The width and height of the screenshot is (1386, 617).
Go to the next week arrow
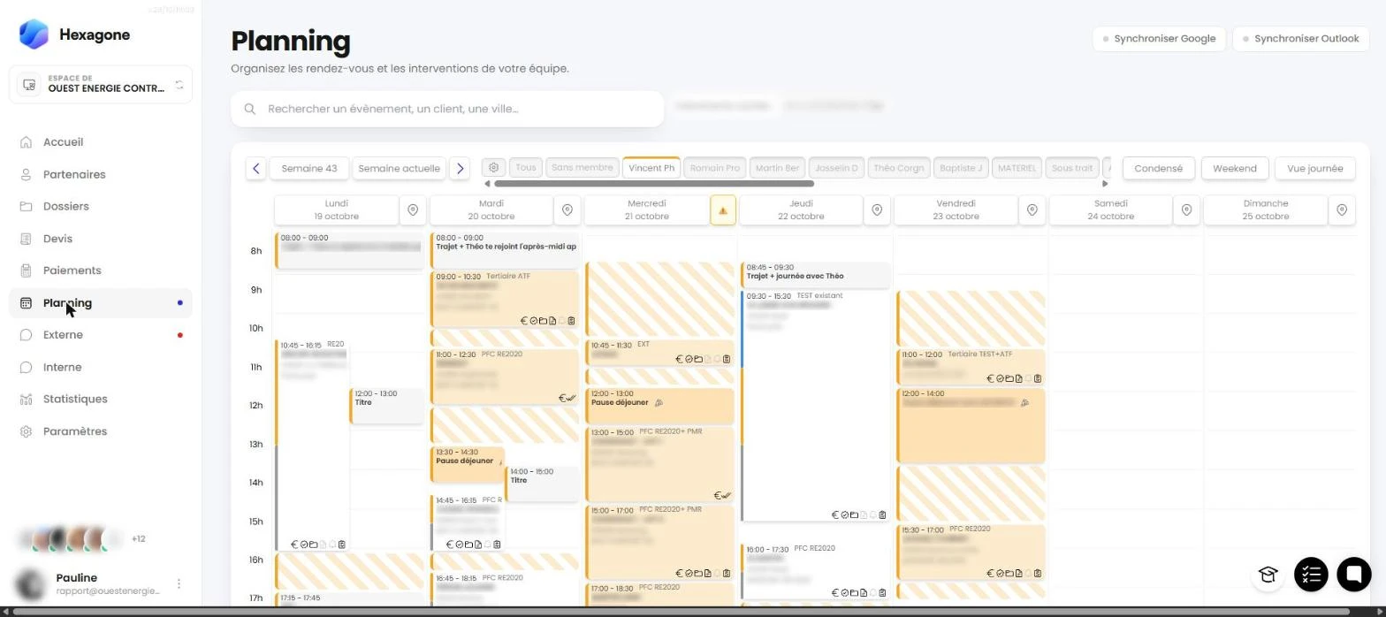(460, 168)
